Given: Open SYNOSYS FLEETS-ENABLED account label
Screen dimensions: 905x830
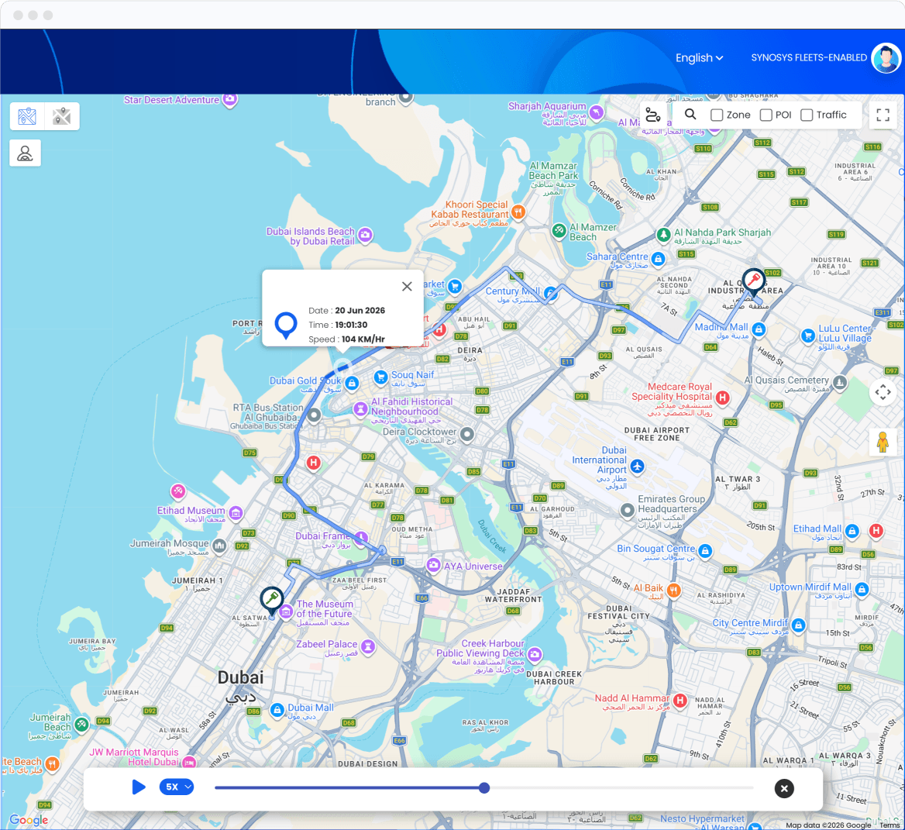Looking at the screenshot, I should coord(809,57).
